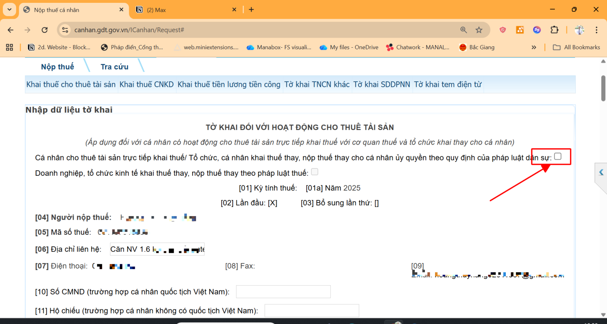Open the apps grid in bookmarks bar
The width and height of the screenshot is (607, 324).
pyautogui.click(x=10, y=47)
